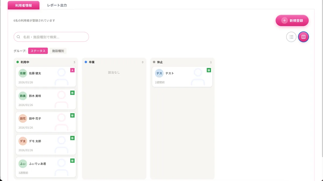Click green status dot beside 利用中
Viewport: 323px width, 181px height.
click(x=18, y=62)
